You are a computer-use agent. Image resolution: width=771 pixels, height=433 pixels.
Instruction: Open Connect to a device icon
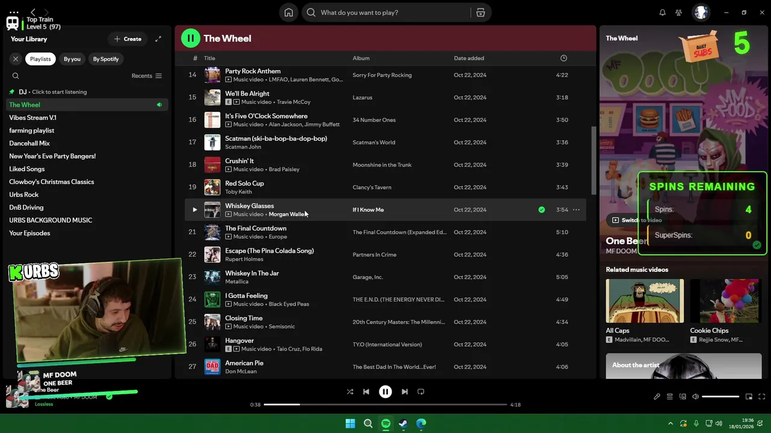(682, 397)
